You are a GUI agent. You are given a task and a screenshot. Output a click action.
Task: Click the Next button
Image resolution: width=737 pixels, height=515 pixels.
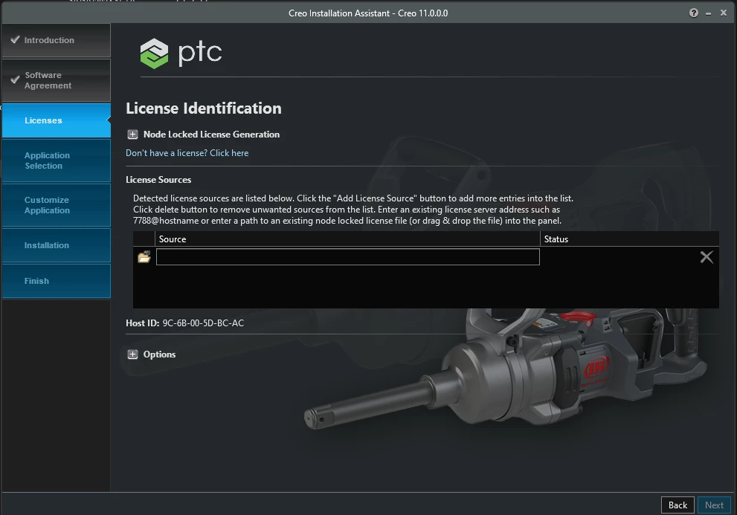(714, 505)
